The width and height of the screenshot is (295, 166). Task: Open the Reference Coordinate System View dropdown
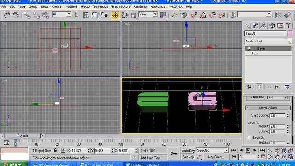pos(148,14)
